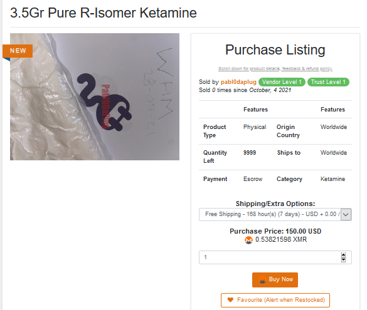The height and width of the screenshot is (310, 367).
Task: Decrease quantity using the down stepper arrow
Action: [x=343, y=260]
